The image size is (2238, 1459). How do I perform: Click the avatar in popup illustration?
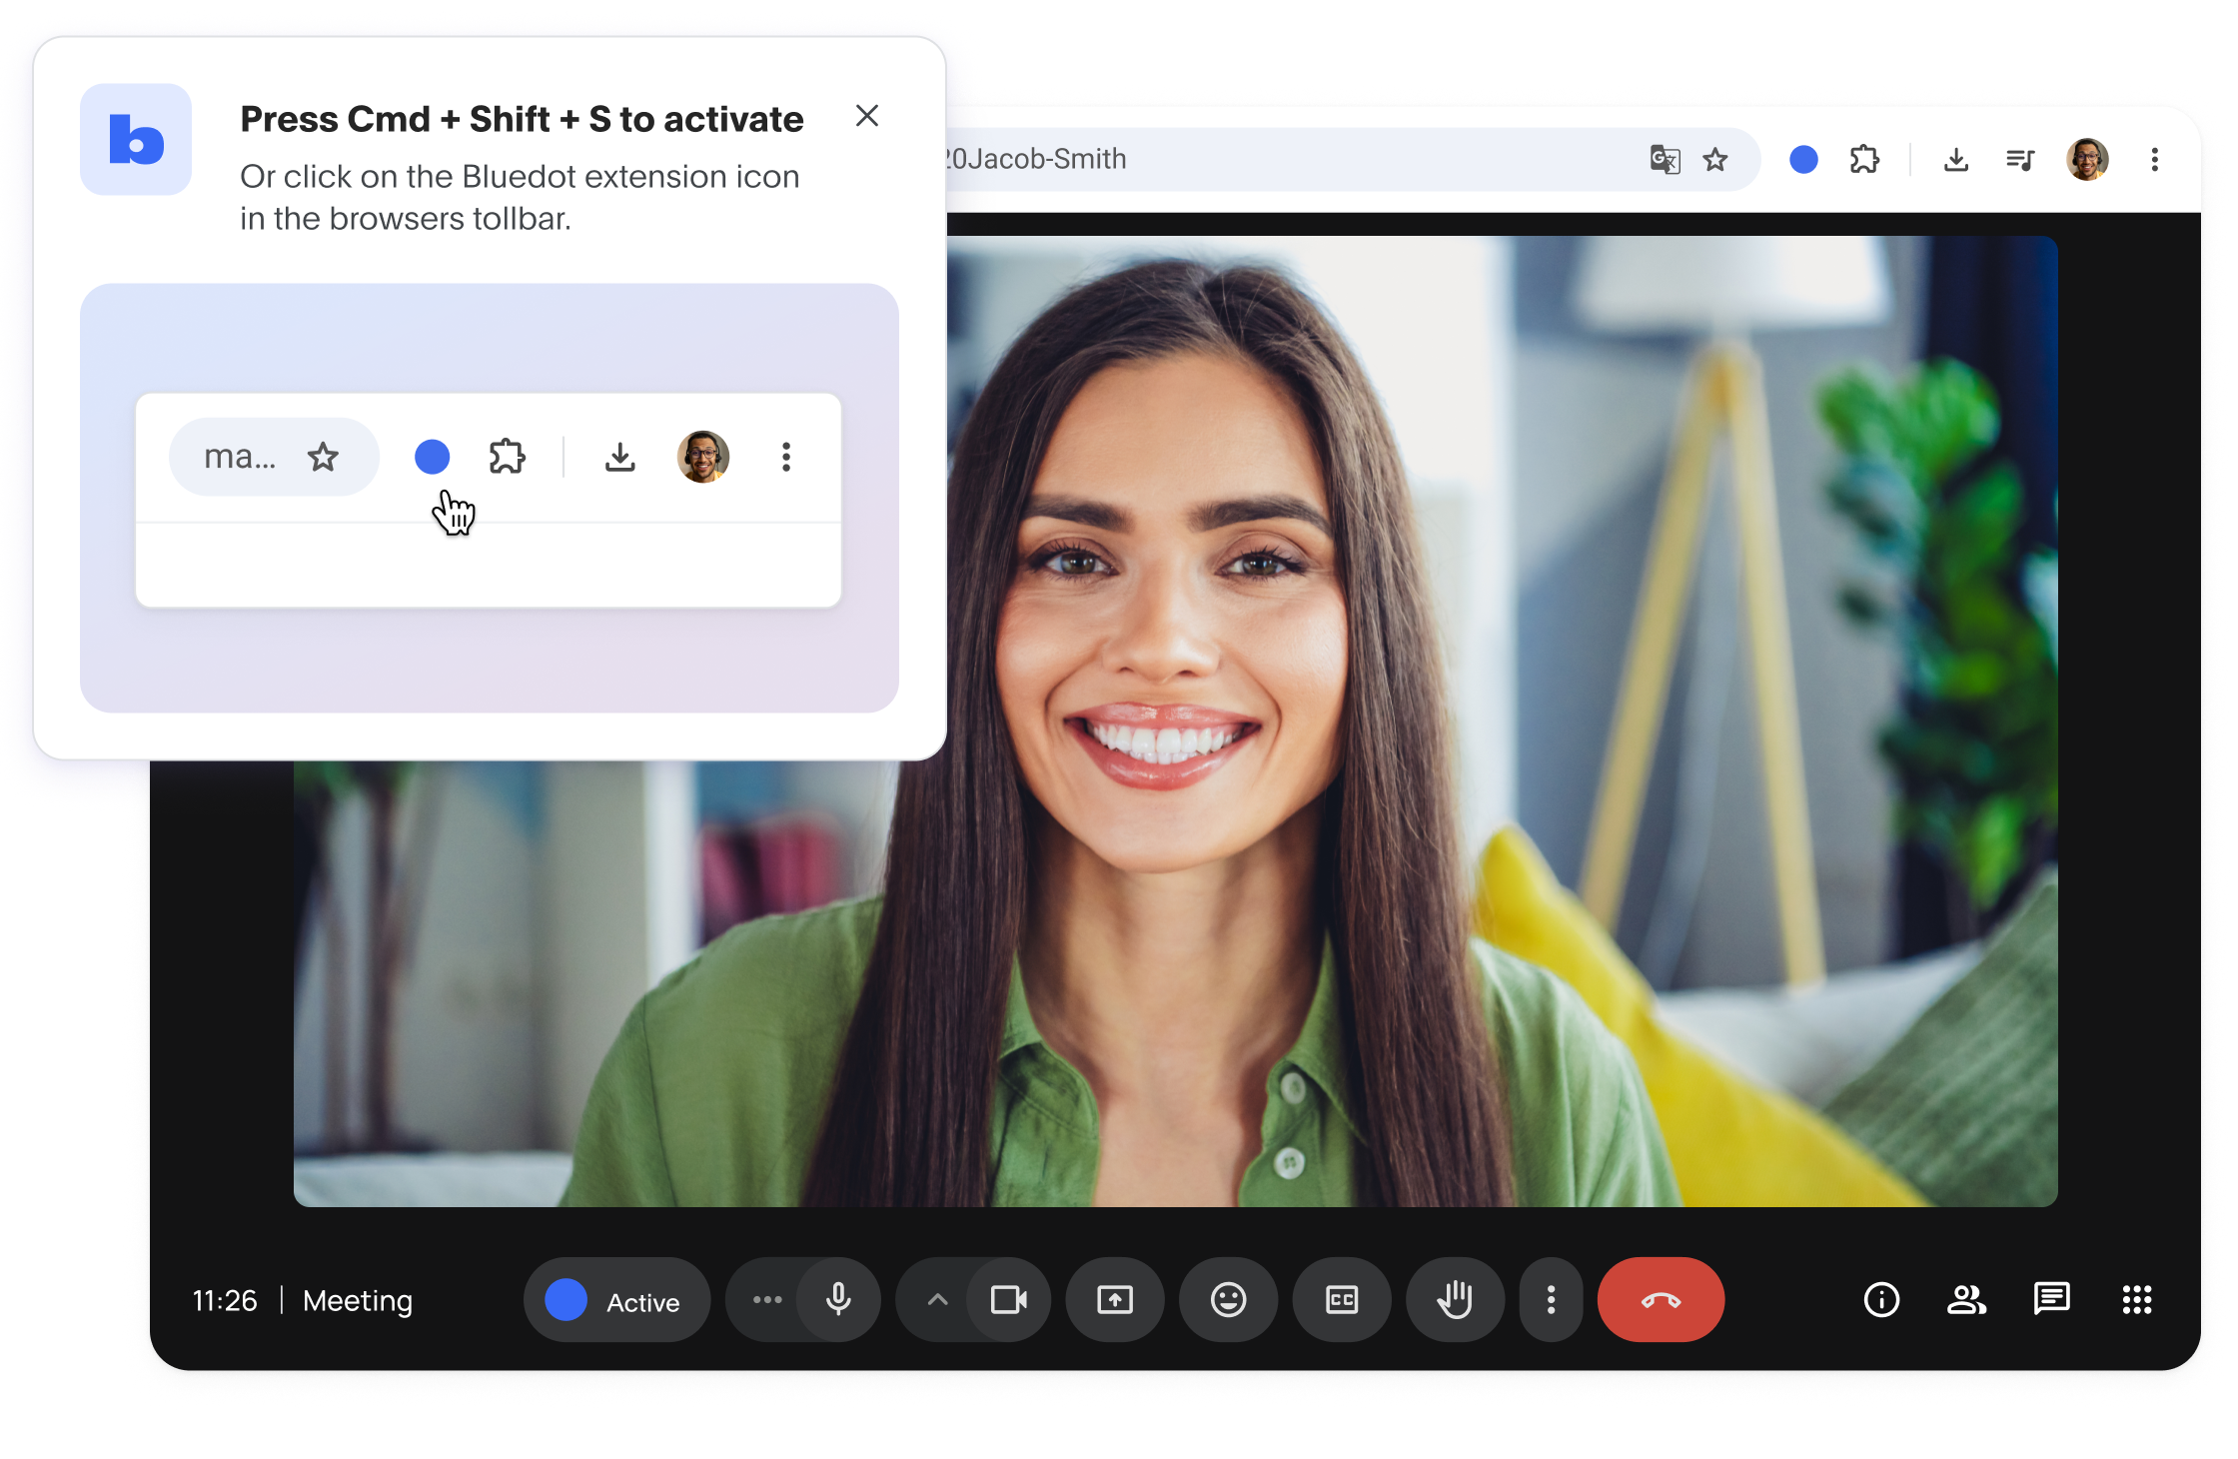(703, 457)
